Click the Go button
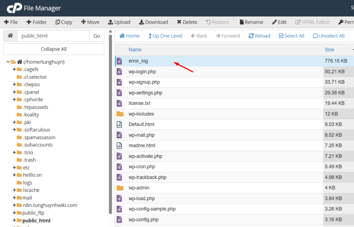 click(x=97, y=36)
